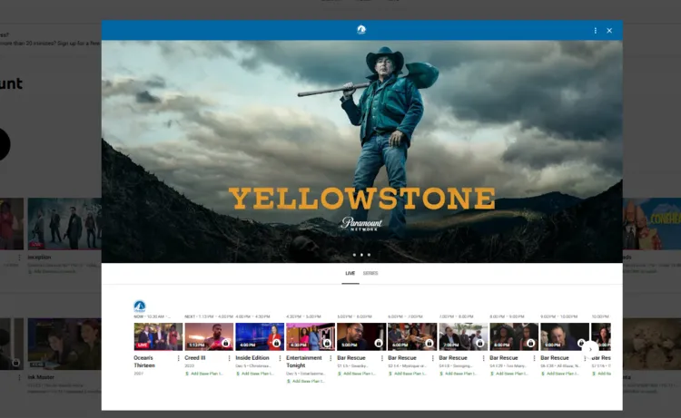
Task: Open options menu for Inside Edition
Action: pyautogui.click(x=280, y=358)
